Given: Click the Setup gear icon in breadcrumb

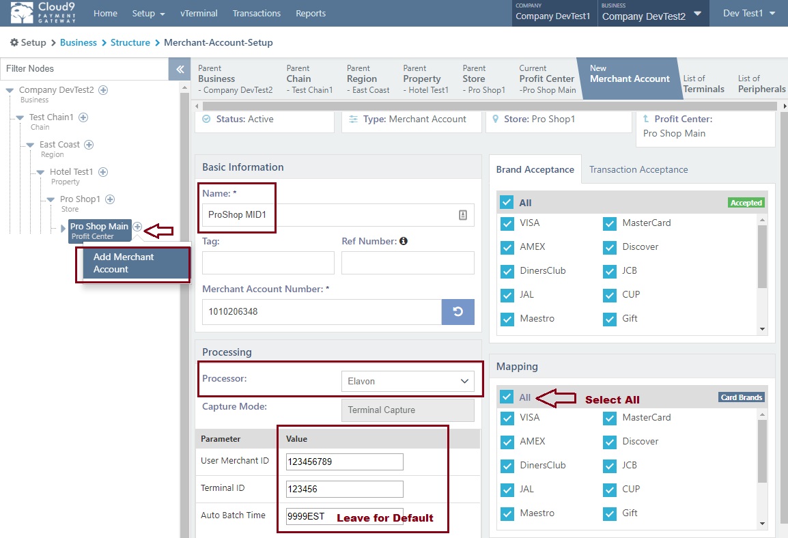Looking at the screenshot, I should [x=15, y=42].
